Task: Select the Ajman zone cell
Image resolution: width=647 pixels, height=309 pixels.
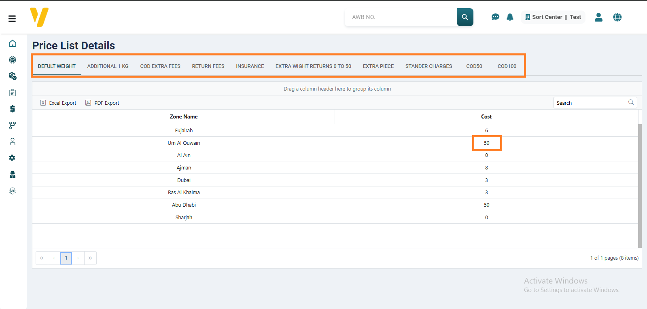Action: tap(184, 167)
